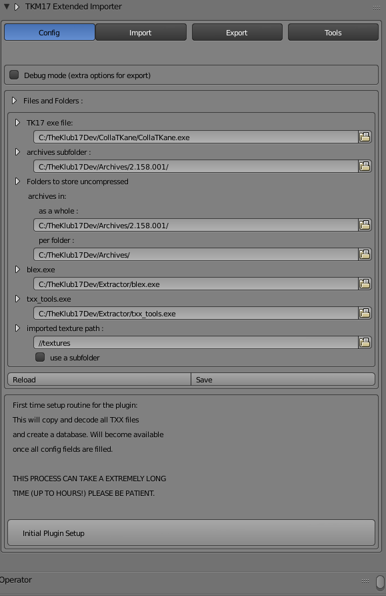Image resolution: width=386 pixels, height=596 pixels.
Task: Click the 'archives in:' label
Action: click(x=47, y=196)
